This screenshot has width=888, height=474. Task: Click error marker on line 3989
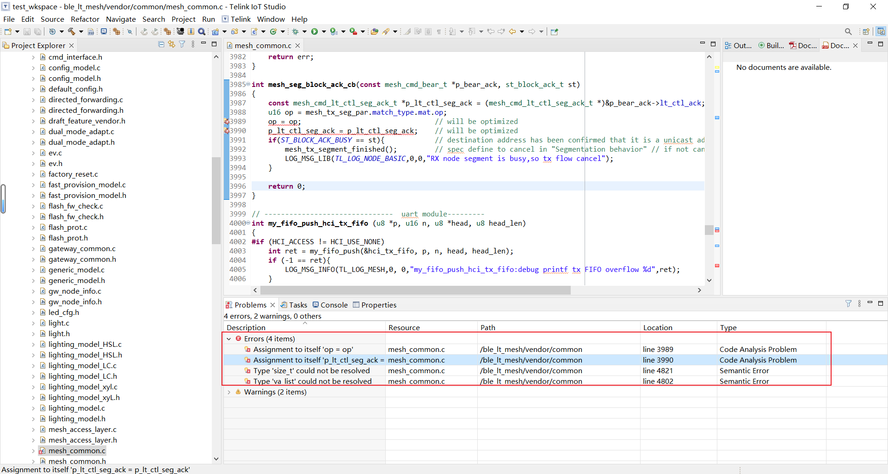227,122
